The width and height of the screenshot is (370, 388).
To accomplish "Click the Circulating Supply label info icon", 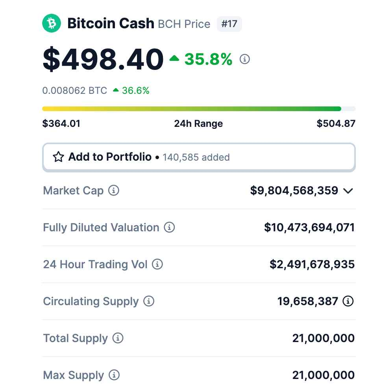I will click(149, 301).
